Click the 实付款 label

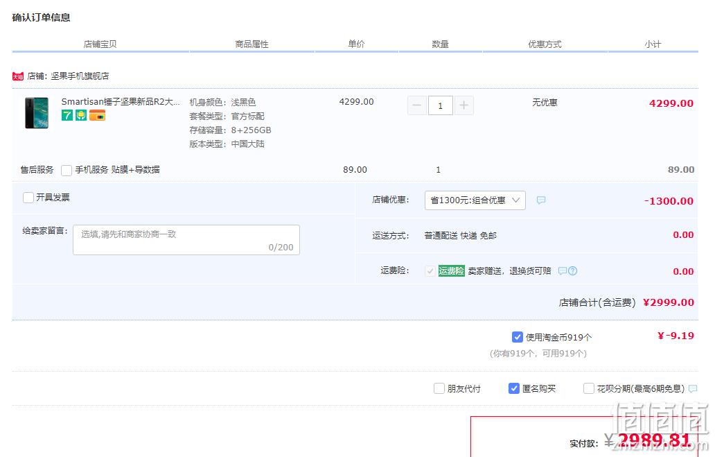click(x=584, y=443)
